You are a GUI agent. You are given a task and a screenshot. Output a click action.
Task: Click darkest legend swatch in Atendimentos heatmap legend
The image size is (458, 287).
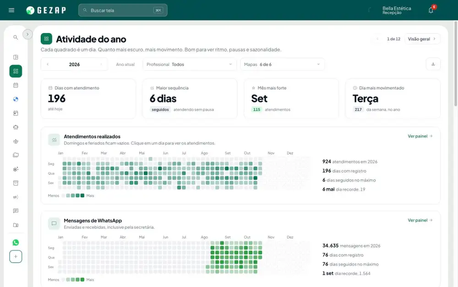click(82, 195)
